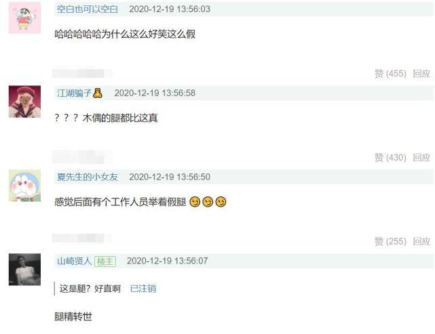The height and width of the screenshot is (334, 435).
Task: Open username link 江湖骗子
Action: pos(74,93)
